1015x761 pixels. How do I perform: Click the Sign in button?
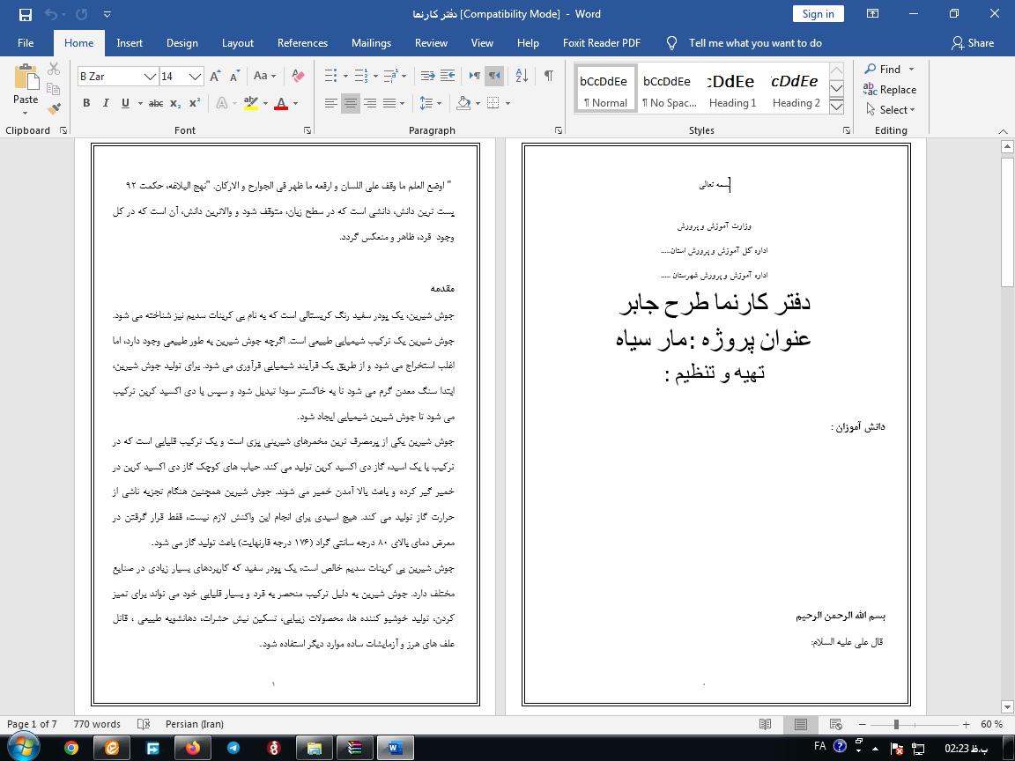click(x=818, y=13)
